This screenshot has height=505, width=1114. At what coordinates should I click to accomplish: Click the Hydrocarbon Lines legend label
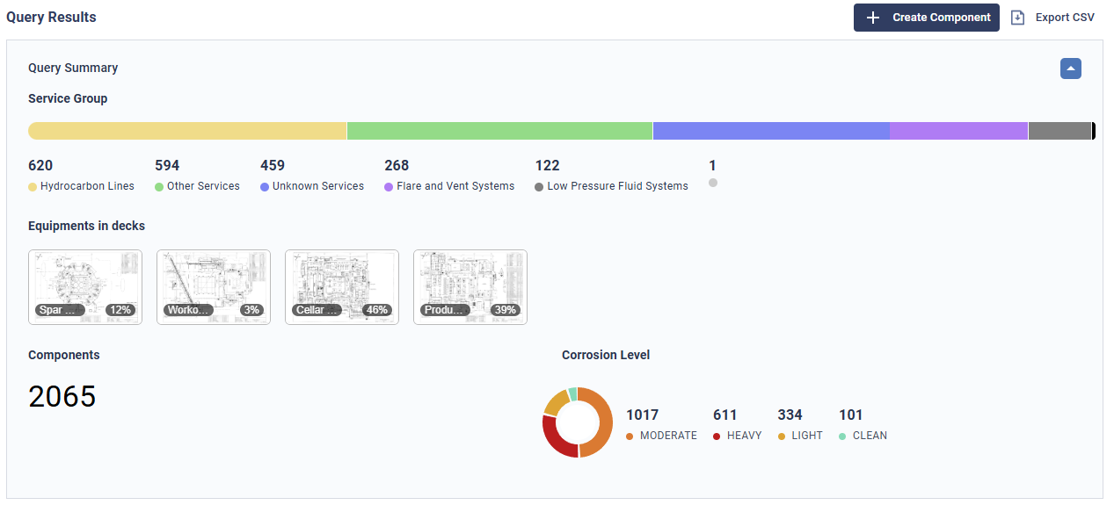tap(87, 186)
